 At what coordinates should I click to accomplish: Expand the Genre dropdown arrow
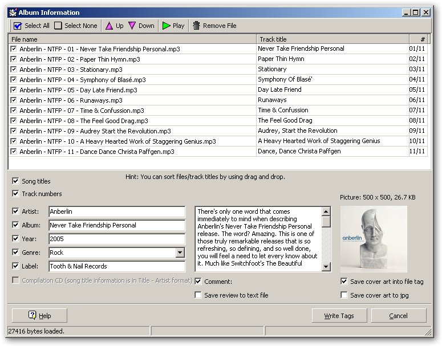tap(180, 253)
